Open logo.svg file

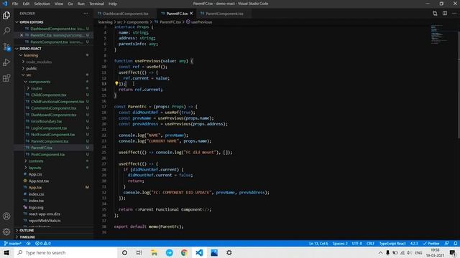tap(36, 207)
